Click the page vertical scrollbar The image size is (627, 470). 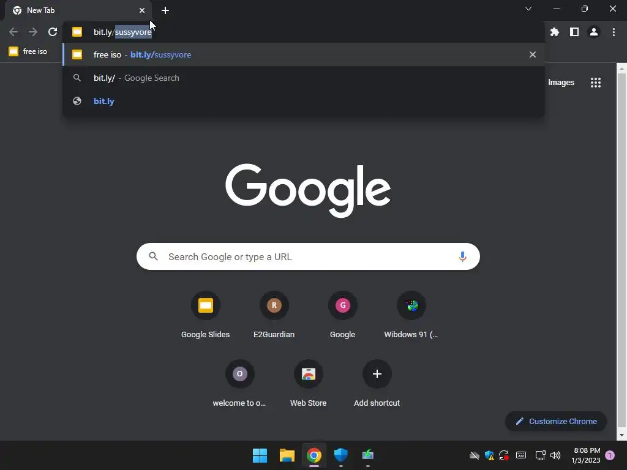(x=621, y=252)
